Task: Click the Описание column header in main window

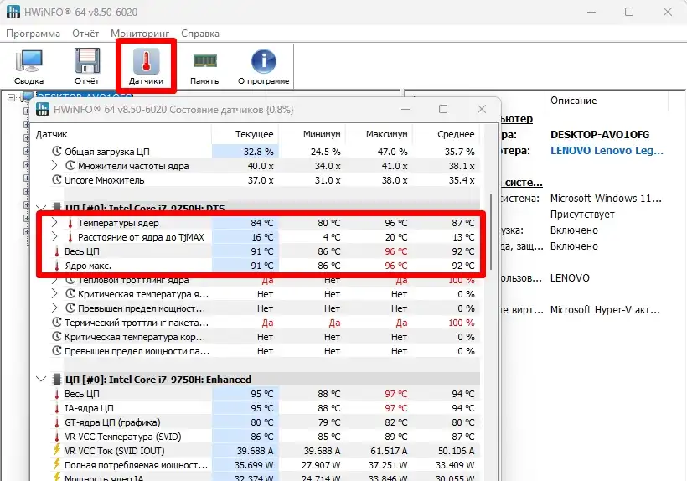Action: pyautogui.click(x=574, y=101)
